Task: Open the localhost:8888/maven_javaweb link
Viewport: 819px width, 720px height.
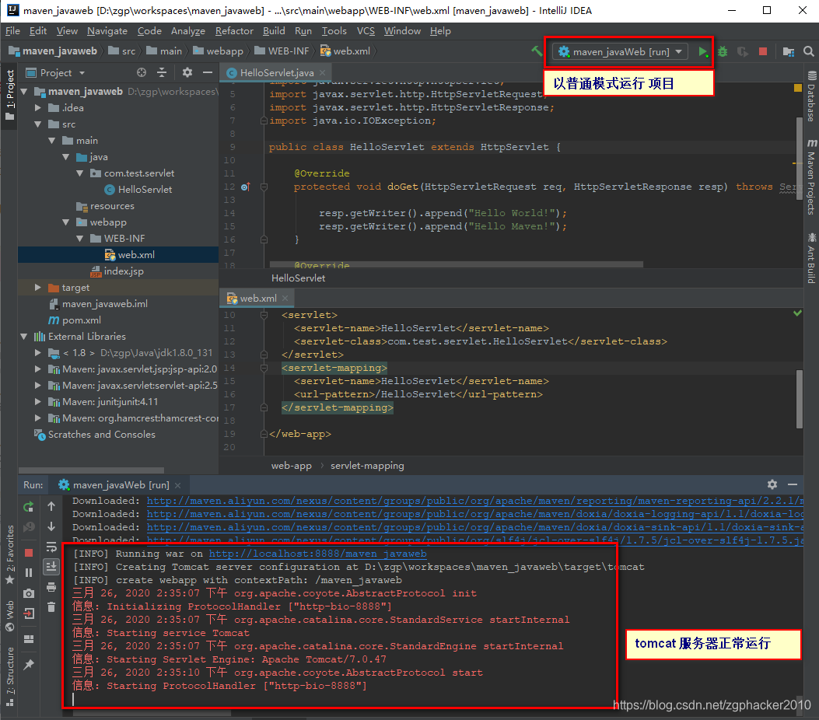Action: (x=317, y=554)
